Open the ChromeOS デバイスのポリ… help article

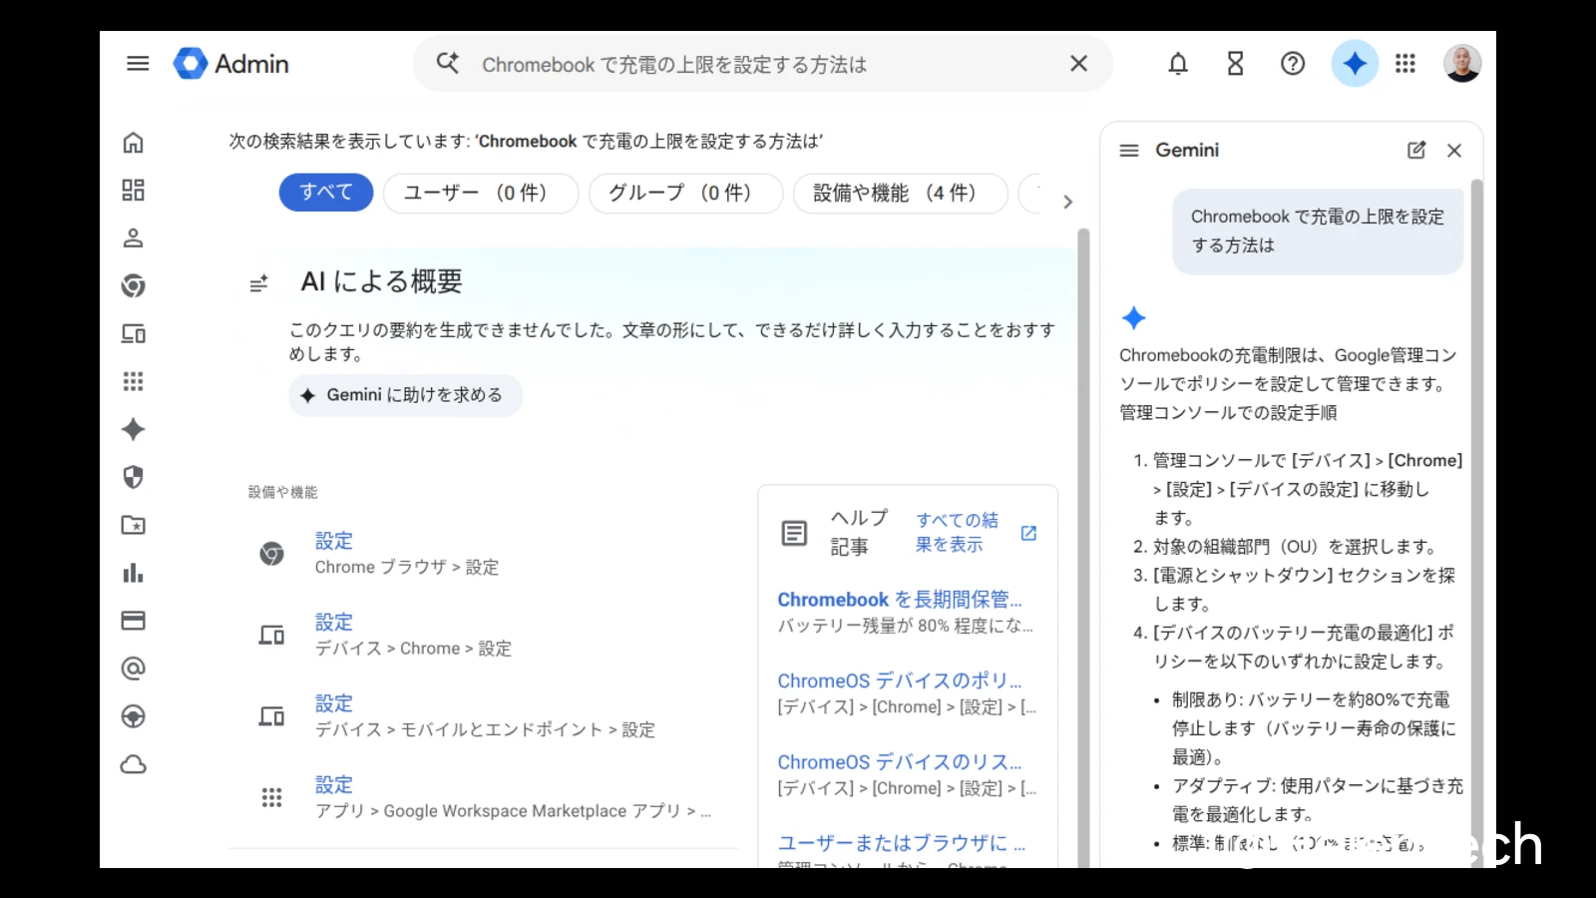[x=900, y=680]
